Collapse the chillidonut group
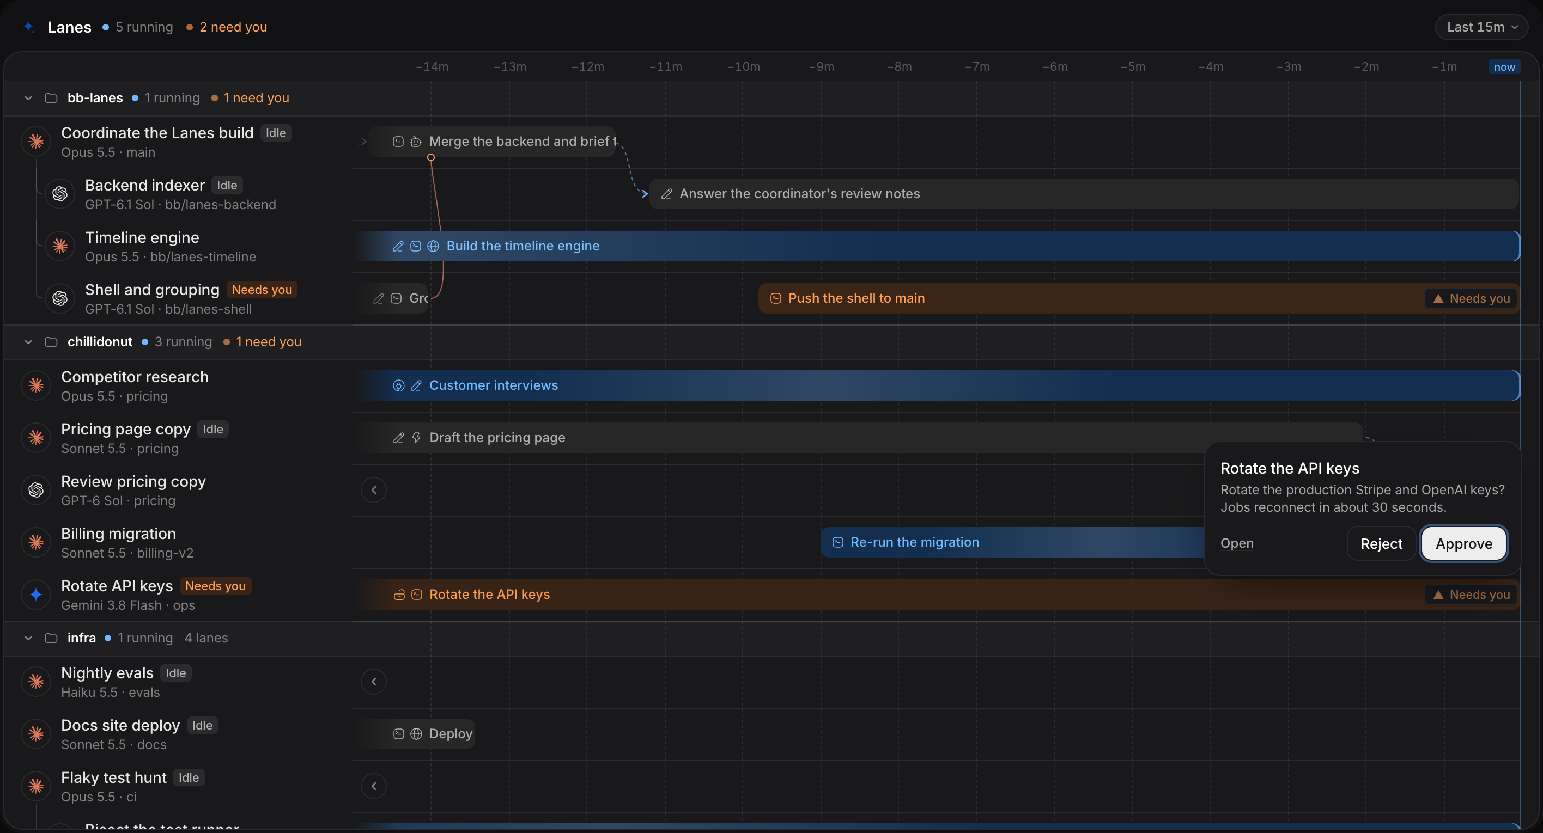This screenshot has width=1543, height=833. [28, 342]
